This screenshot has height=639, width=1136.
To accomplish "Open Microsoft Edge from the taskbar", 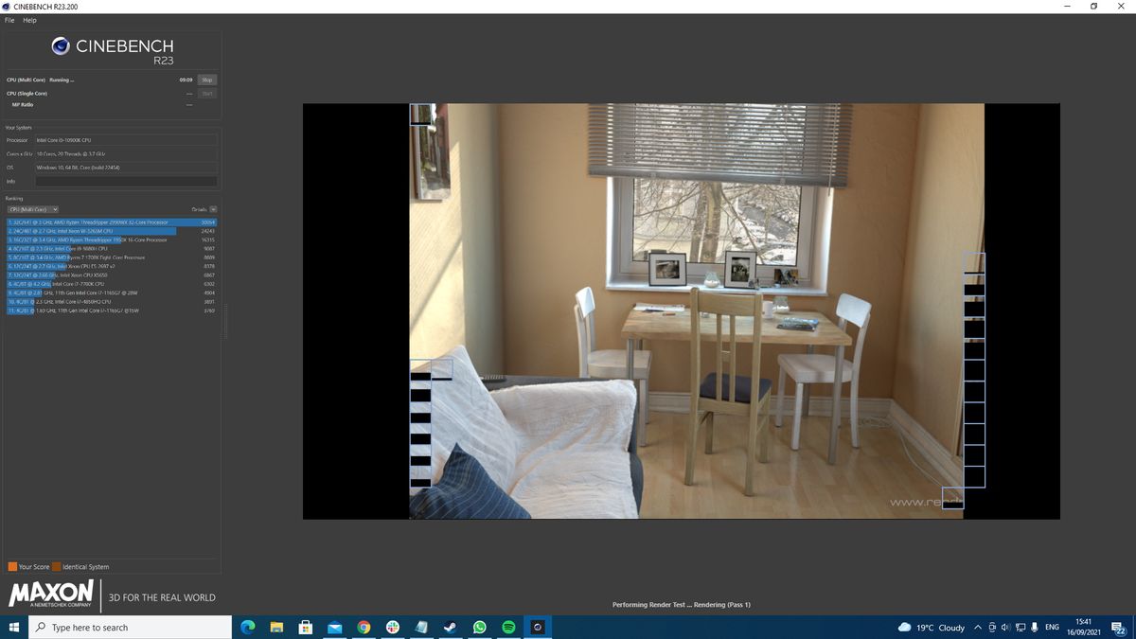I will click(248, 627).
